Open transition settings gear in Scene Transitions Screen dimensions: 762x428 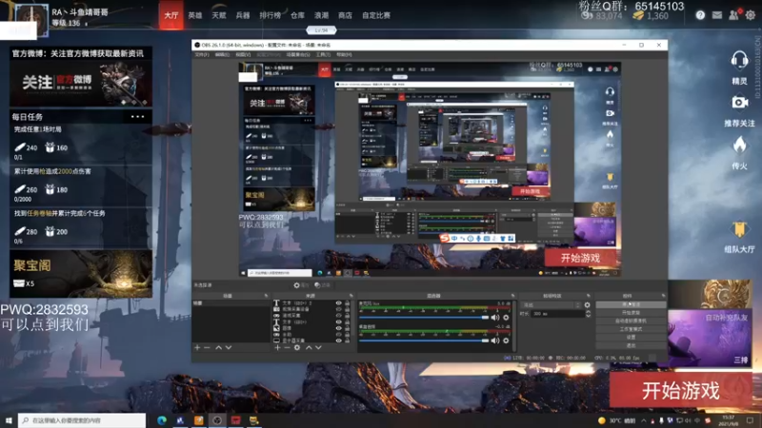coord(587,304)
